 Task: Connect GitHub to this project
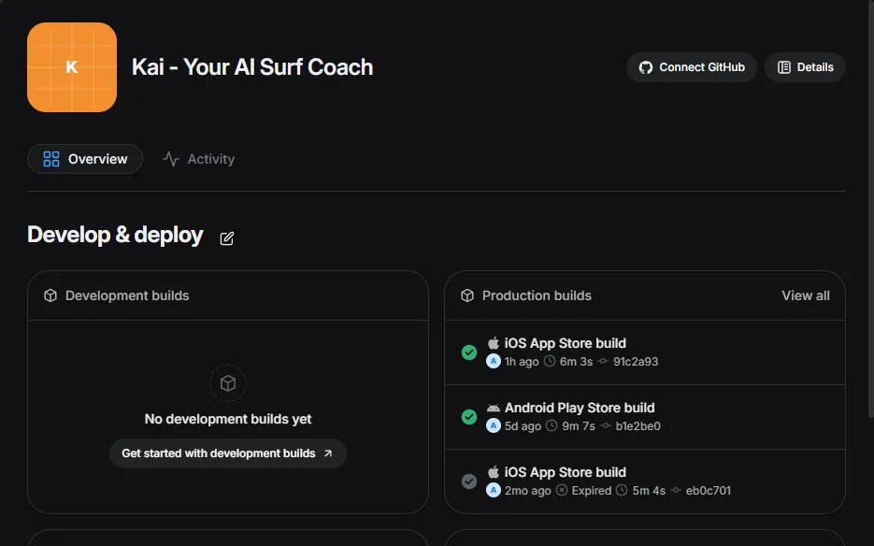pyautogui.click(x=691, y=67)
